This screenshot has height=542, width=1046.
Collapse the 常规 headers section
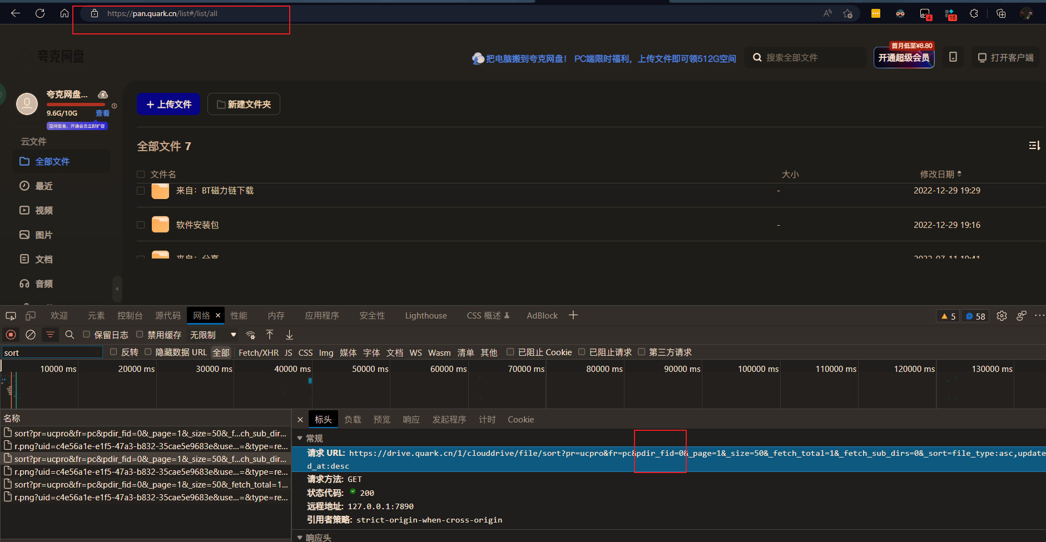coord(300,439)
